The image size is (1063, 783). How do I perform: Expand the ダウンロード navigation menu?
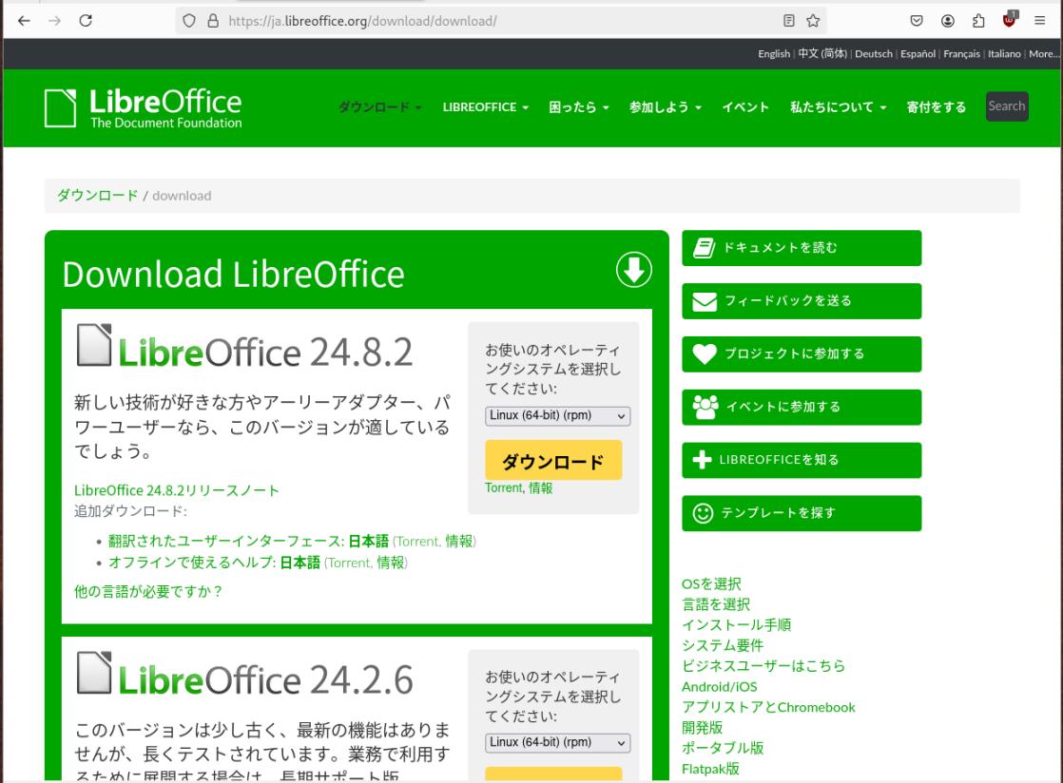tap(379, 107)
